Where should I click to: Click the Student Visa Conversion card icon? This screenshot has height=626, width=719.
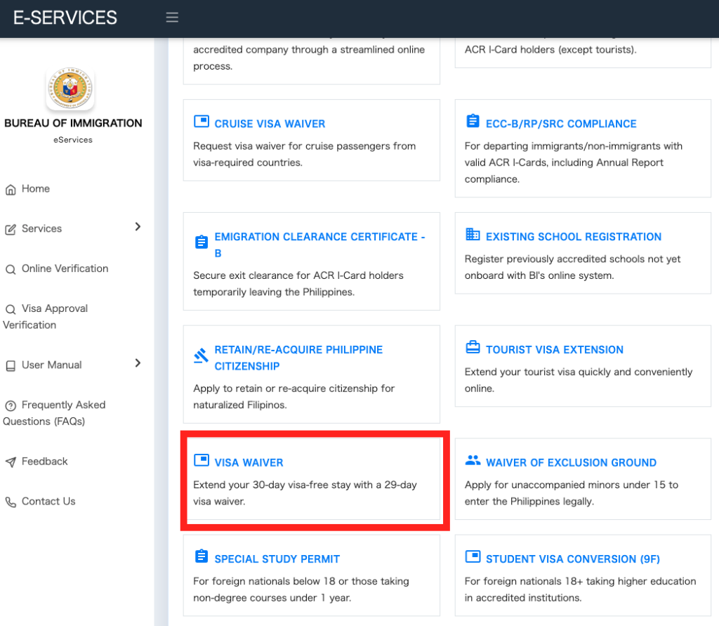click(473, 557)
